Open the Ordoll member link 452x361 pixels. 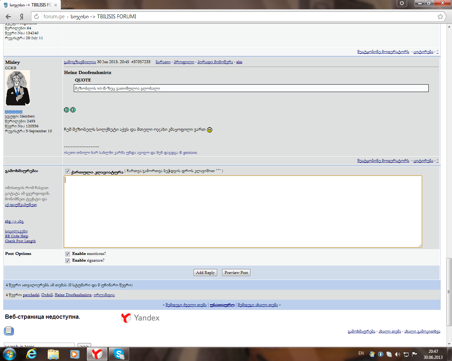(47, 295)
